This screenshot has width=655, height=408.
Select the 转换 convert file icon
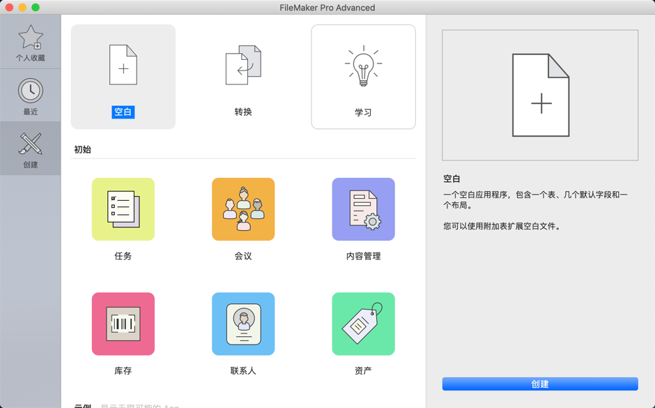[243, 65]
